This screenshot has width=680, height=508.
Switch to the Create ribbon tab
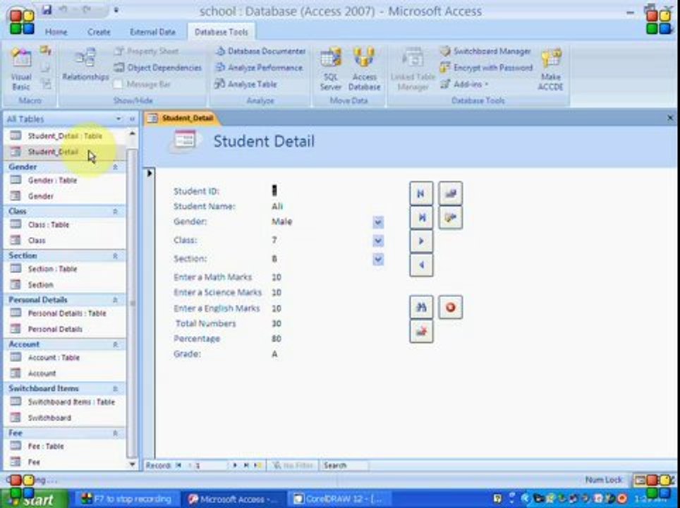[x=99, y=32]
